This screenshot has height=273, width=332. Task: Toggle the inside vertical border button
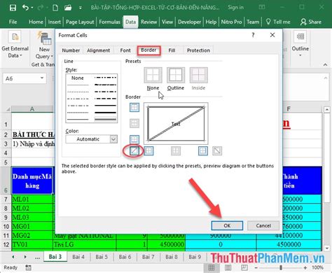click(x=176, y=151)
